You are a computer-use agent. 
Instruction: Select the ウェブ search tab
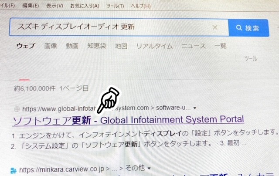(25, 46)
